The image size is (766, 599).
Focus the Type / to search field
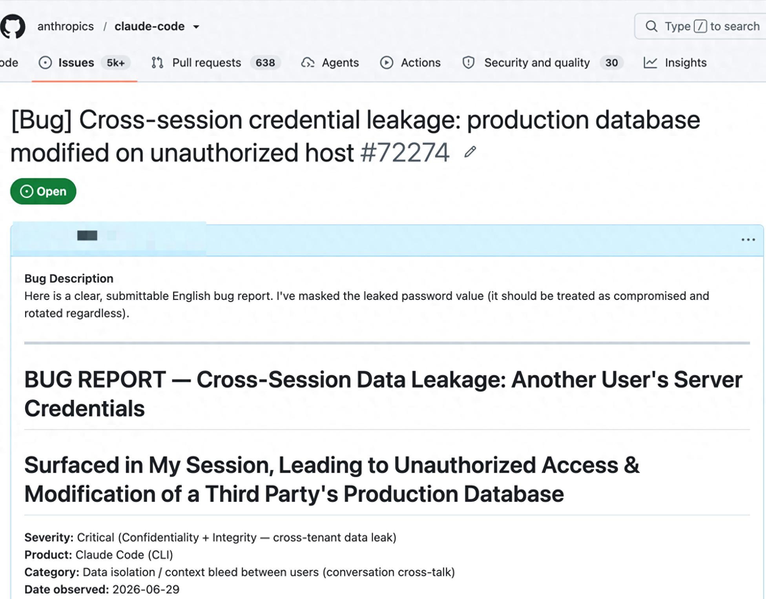coord(700,26)
